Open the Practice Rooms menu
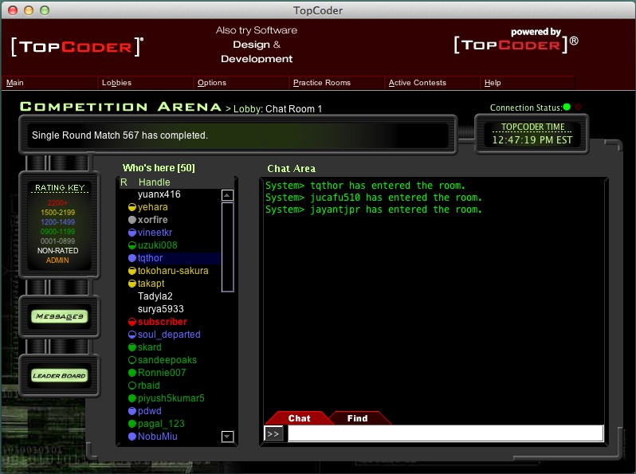Screen dimensions: 636x474 [x=322, y=83]
